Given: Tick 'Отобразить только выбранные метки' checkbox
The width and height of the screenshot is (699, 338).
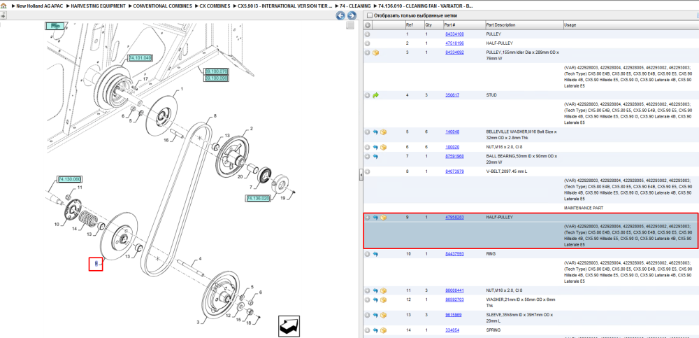Looking at the screenshot, I should (369, 15).
